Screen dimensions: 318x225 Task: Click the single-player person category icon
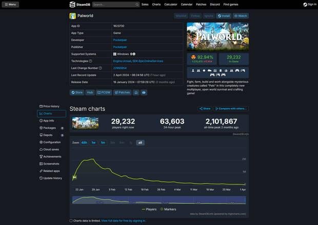click(193, 71)
